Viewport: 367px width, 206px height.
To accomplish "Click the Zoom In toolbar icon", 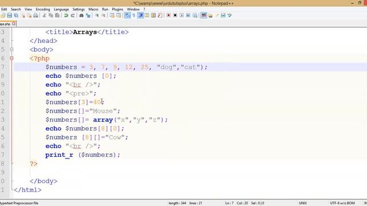I will 97,15.
